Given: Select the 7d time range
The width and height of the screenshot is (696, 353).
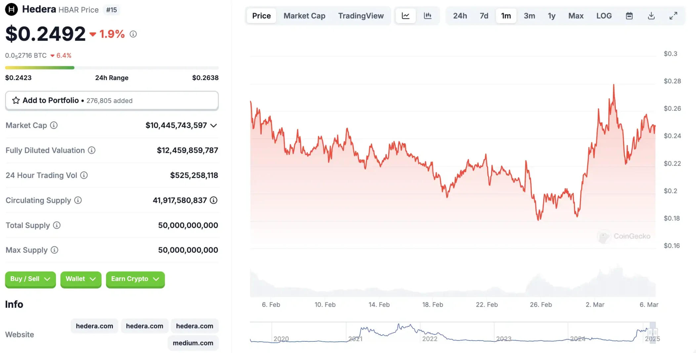Looking at the screenshot, I should pyautogui.click(x=484, y=16).
